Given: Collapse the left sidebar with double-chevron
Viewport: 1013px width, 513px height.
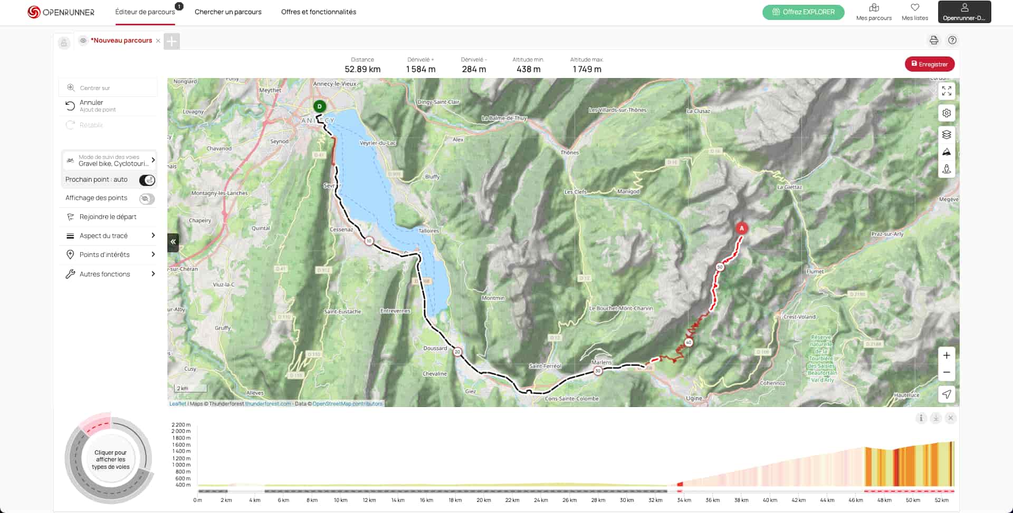Looking at the screenshot, I should (173, 242).
